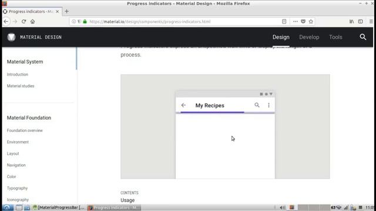
Task: Click the browser back arrow button
Action: (6, 22)
